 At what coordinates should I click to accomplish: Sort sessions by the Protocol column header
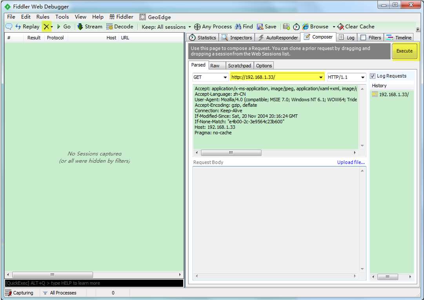click(x=55, y=38)
